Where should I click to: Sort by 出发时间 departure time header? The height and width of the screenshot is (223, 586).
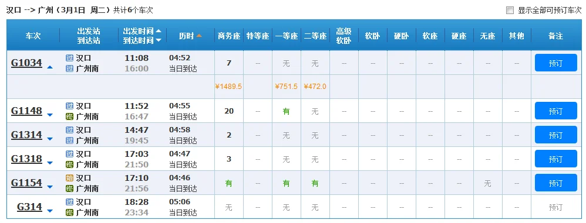click(142, 31)
